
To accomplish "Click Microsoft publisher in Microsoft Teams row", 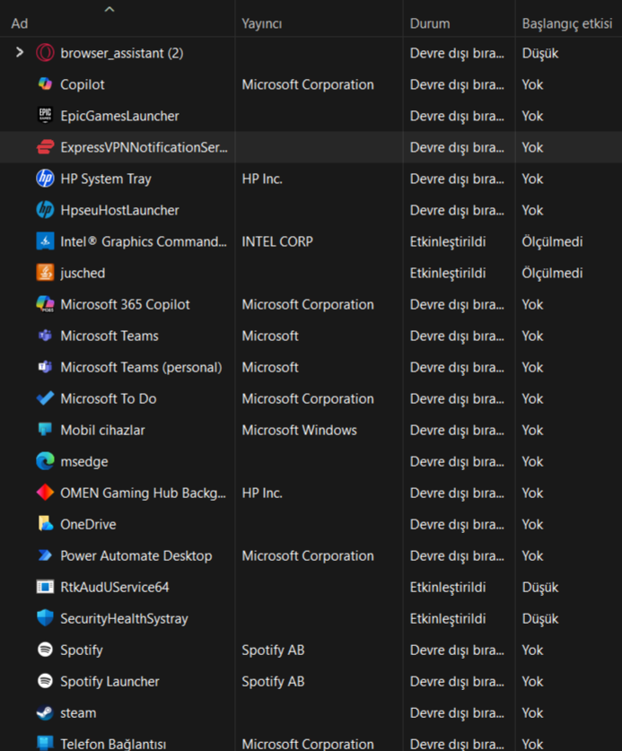I will [270, 336].
